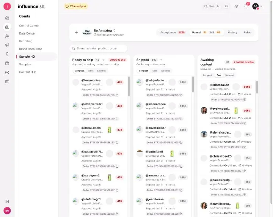Copy order number for @kieanarenee
The width and height of the screenshot is (273, 217).
point(181,119)
